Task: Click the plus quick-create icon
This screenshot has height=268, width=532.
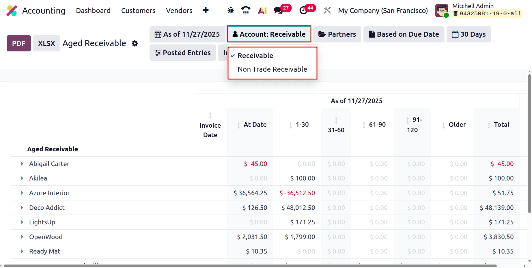Action: [206, 10]
